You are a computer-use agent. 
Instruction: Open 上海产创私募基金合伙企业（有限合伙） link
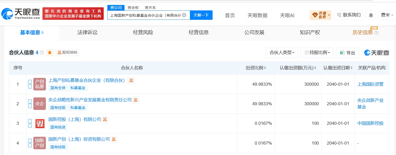(x=87, y=80)
